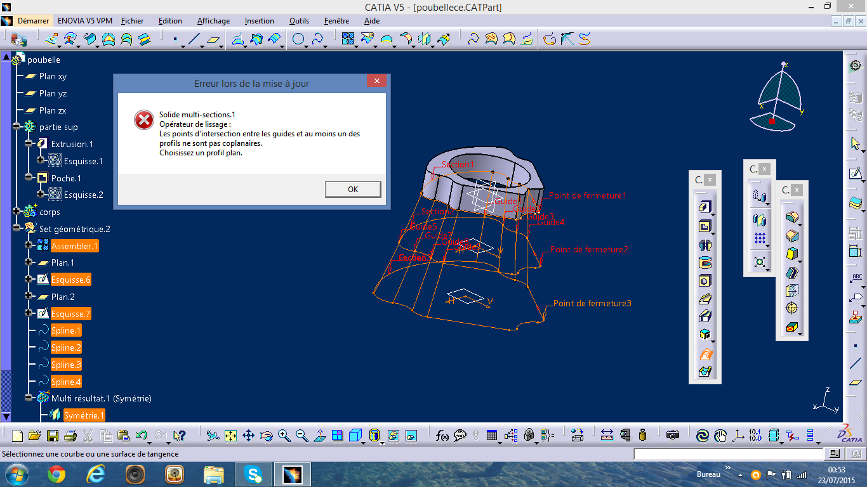Click the Capture camera icon
This screenshot has width=867, height=487.
(673, 436)
